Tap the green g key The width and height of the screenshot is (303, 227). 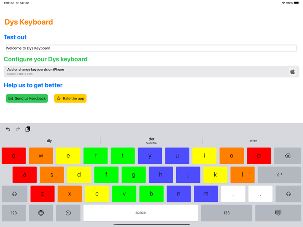pos(133,175)
